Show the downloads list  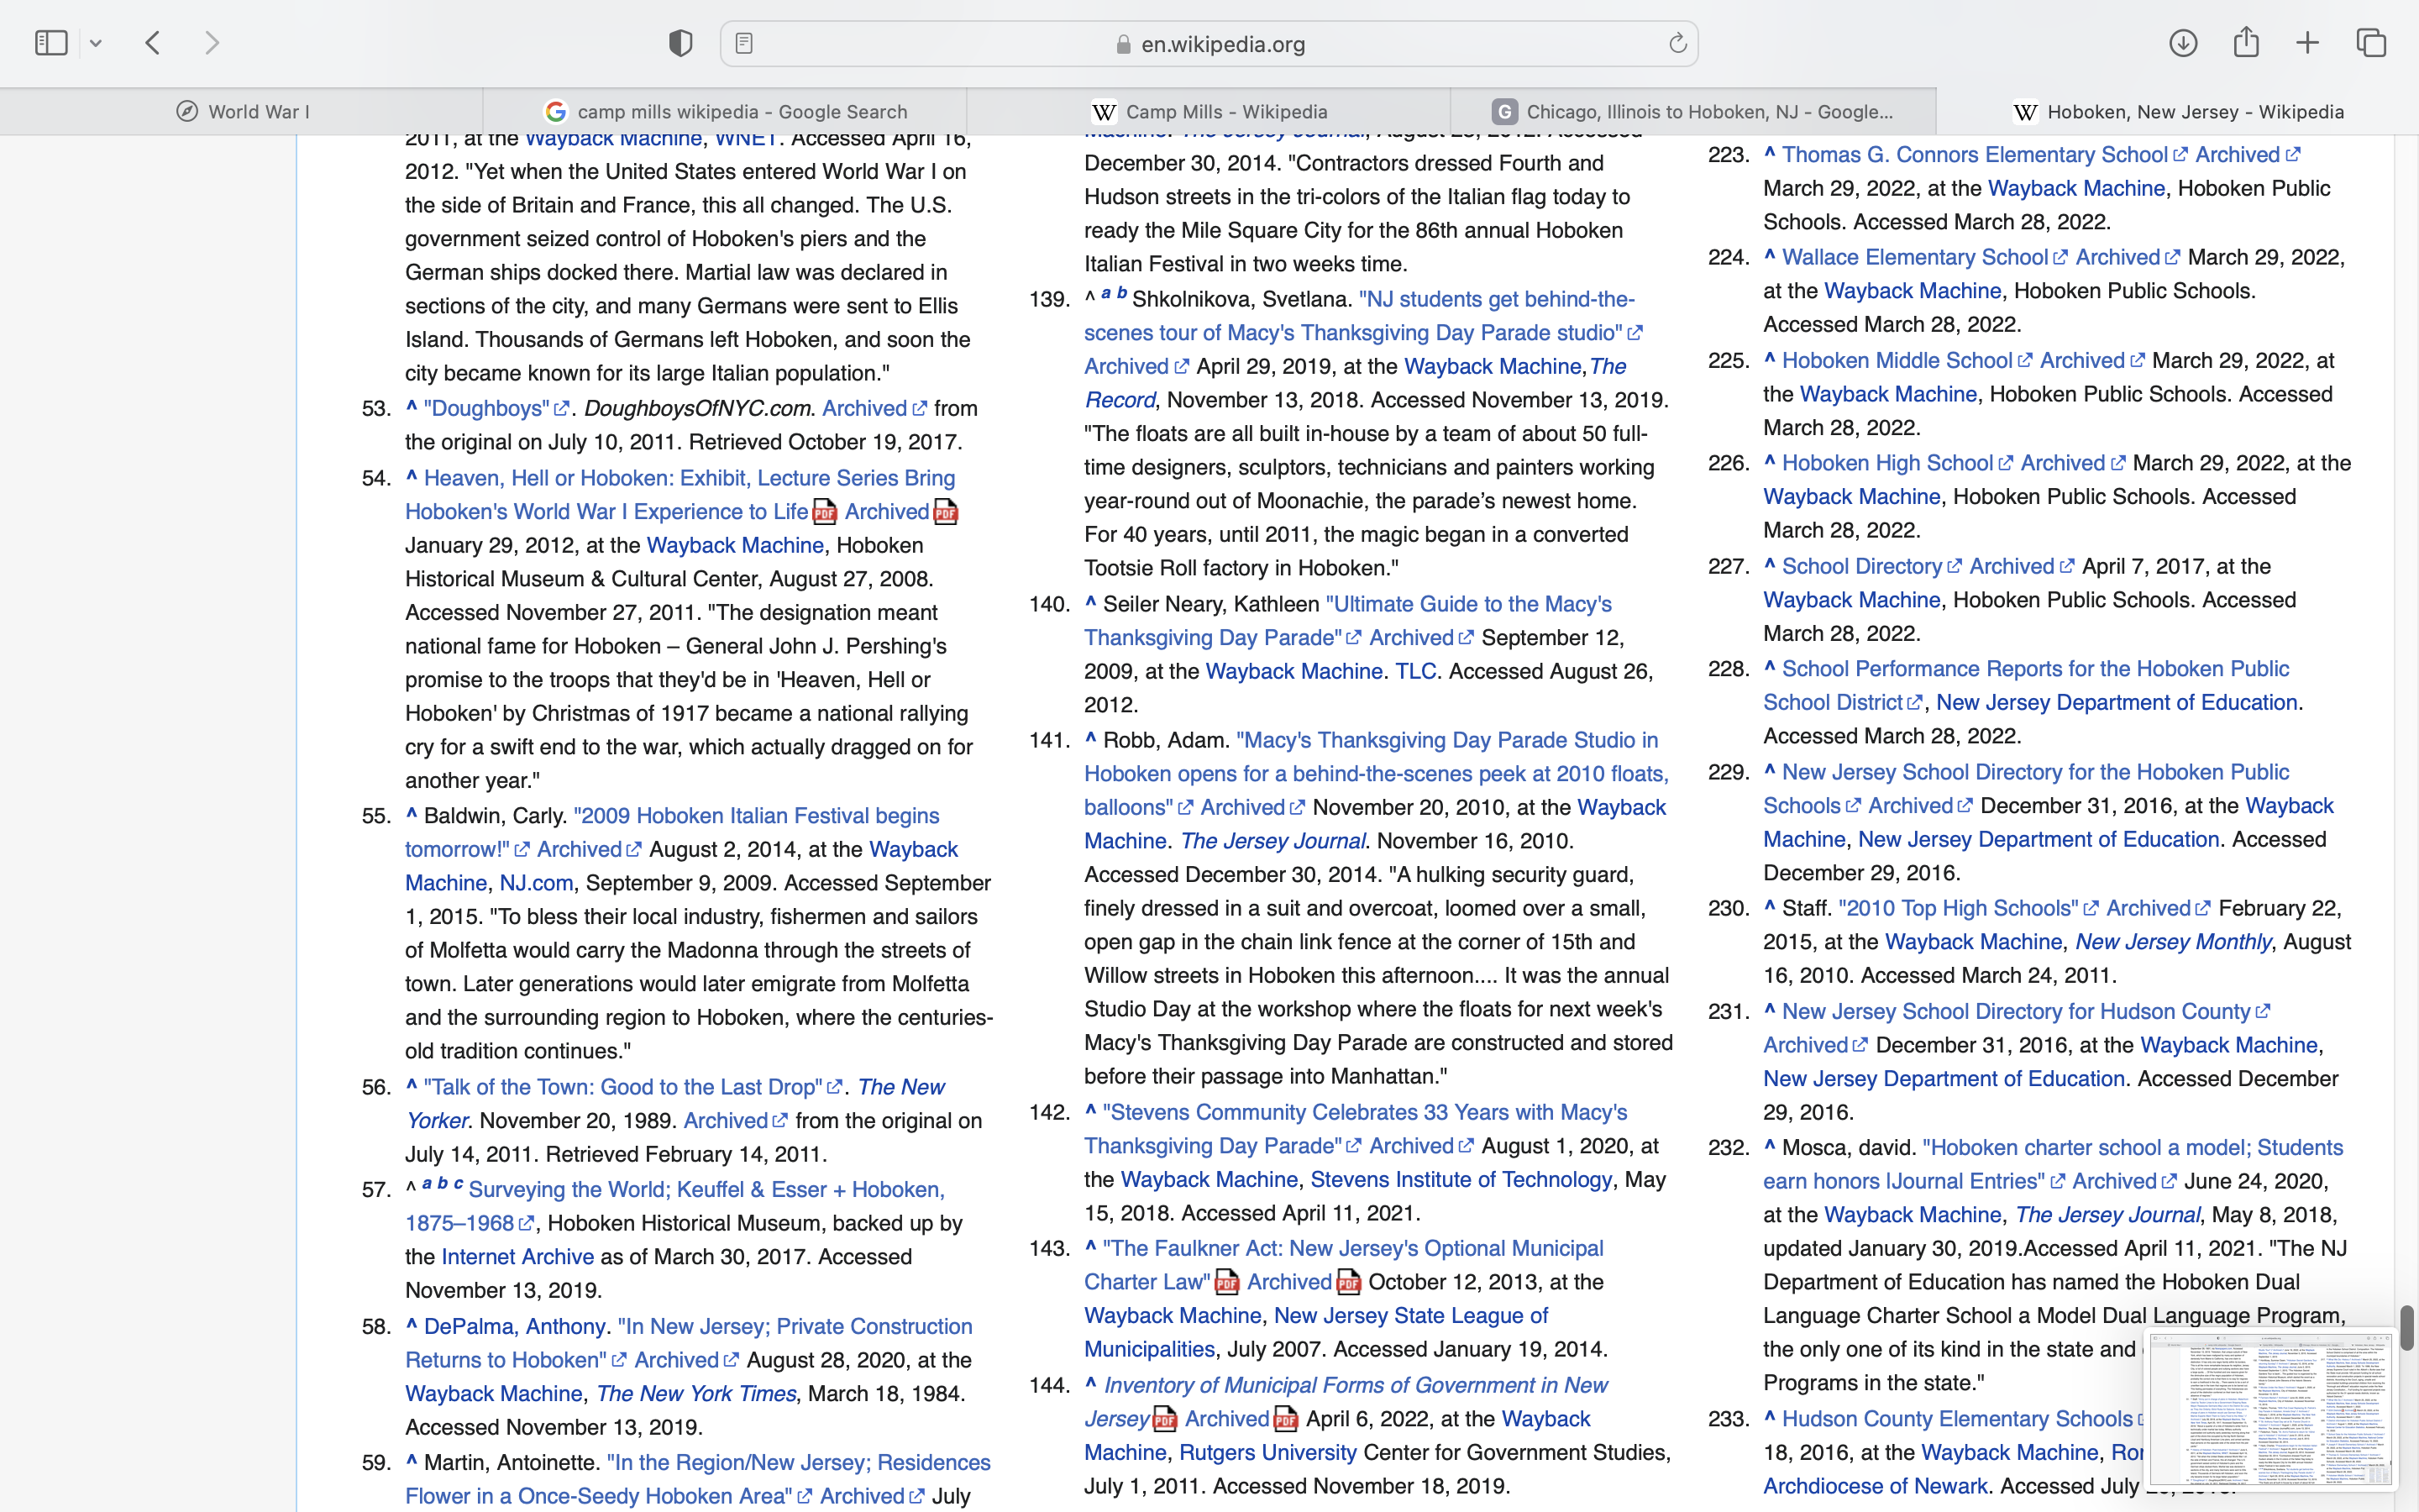pos(2183,43)
